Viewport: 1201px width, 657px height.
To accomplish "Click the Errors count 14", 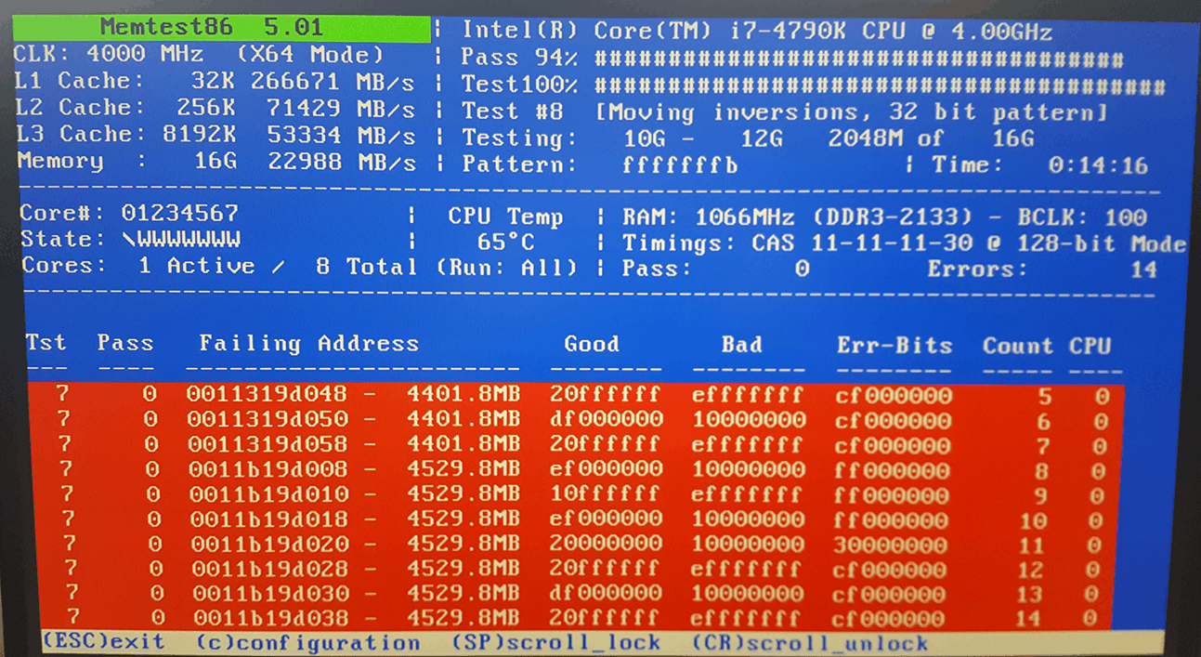I will [1143, 269].
